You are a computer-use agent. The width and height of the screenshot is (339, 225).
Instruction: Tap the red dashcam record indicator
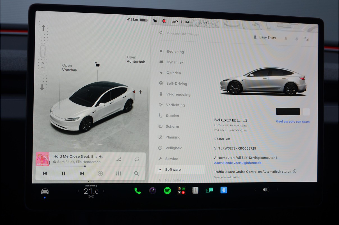(164, 21)
